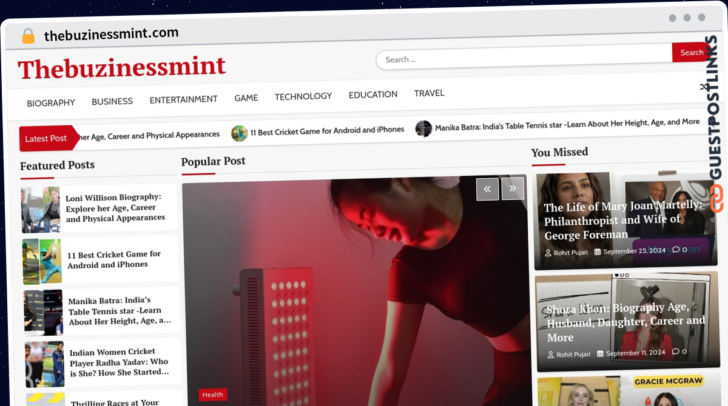Click author Rohit Pujari on the Shura Khan card
The height and width of the screenshot is (406, 728).
(573, 354)
